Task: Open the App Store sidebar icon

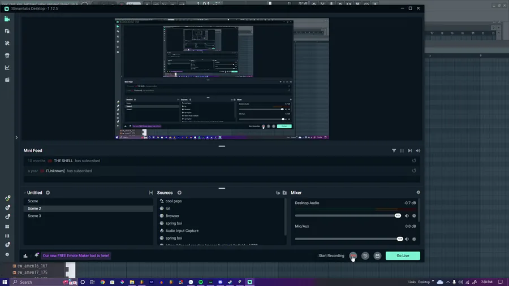Action: tap(7, 55)
